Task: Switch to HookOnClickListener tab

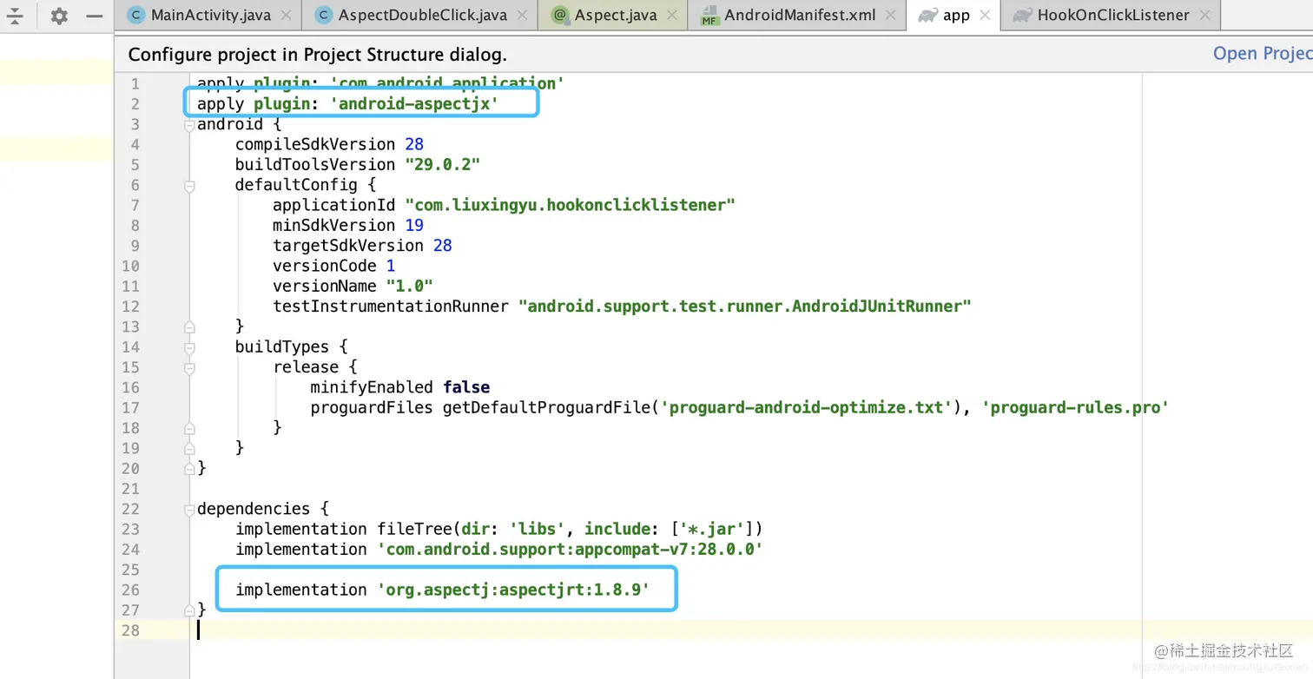Action: tap(1112, 15)
